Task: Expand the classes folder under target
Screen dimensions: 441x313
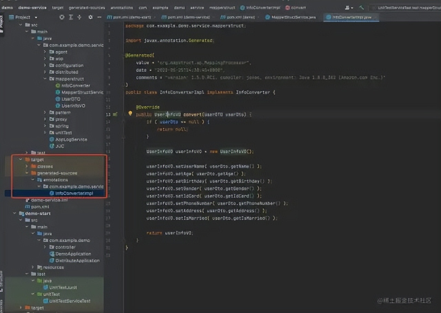Action: [x=27, y=166]
